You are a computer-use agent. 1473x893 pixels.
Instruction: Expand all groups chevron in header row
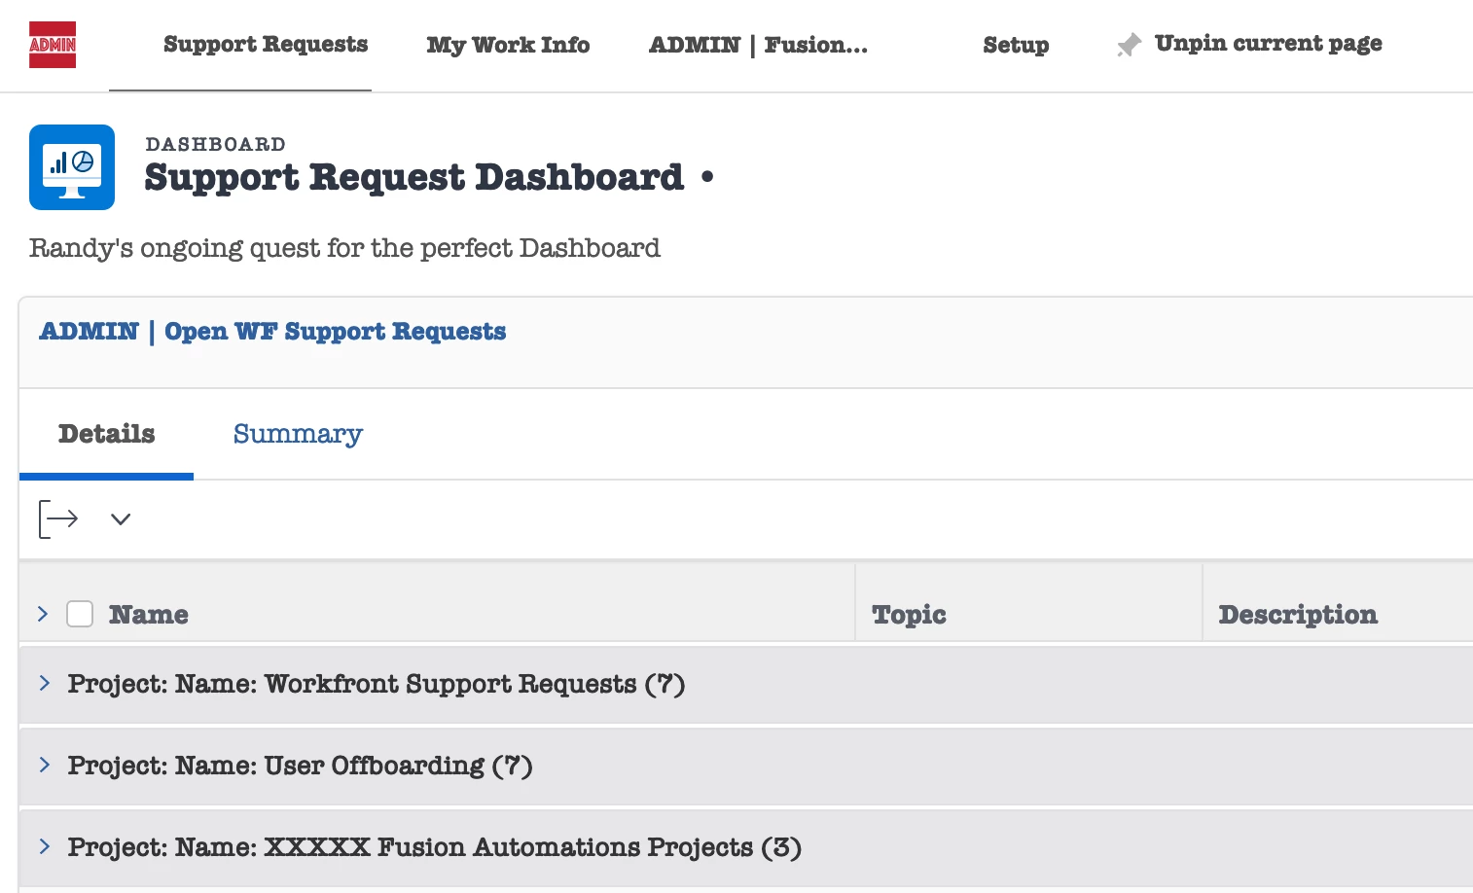(x=43, y=614)
